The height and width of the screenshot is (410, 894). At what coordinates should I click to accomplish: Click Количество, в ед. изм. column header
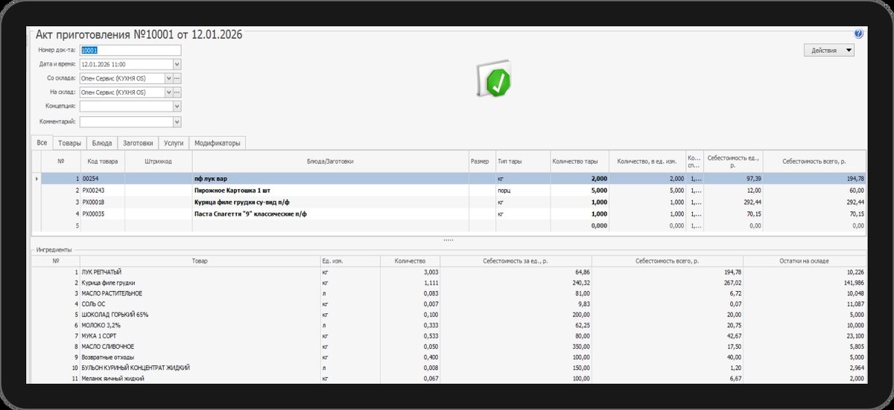tap(647, 161)
